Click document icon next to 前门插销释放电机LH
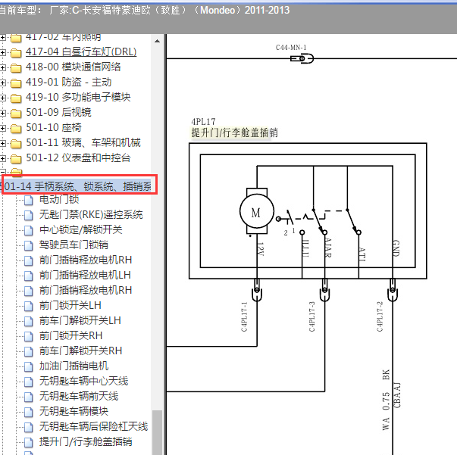The height and width of the screenshot is (455, 457). (x=29, y=276)
